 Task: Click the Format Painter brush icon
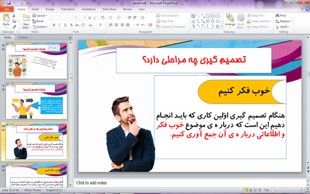[14, 27]
